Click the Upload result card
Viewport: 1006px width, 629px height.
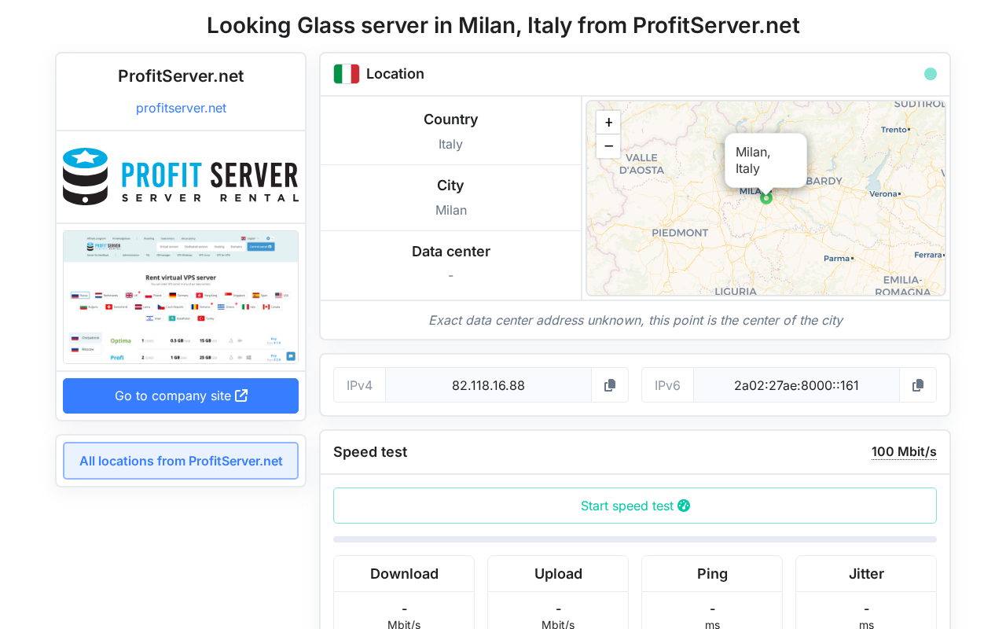click(558, 593)
